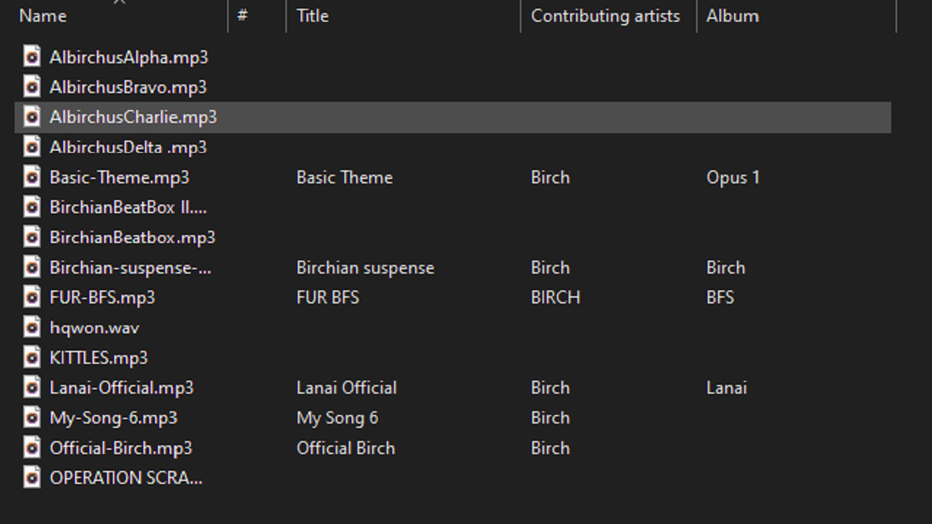
Task: Click the # track number column header
Action: [242, 16]
